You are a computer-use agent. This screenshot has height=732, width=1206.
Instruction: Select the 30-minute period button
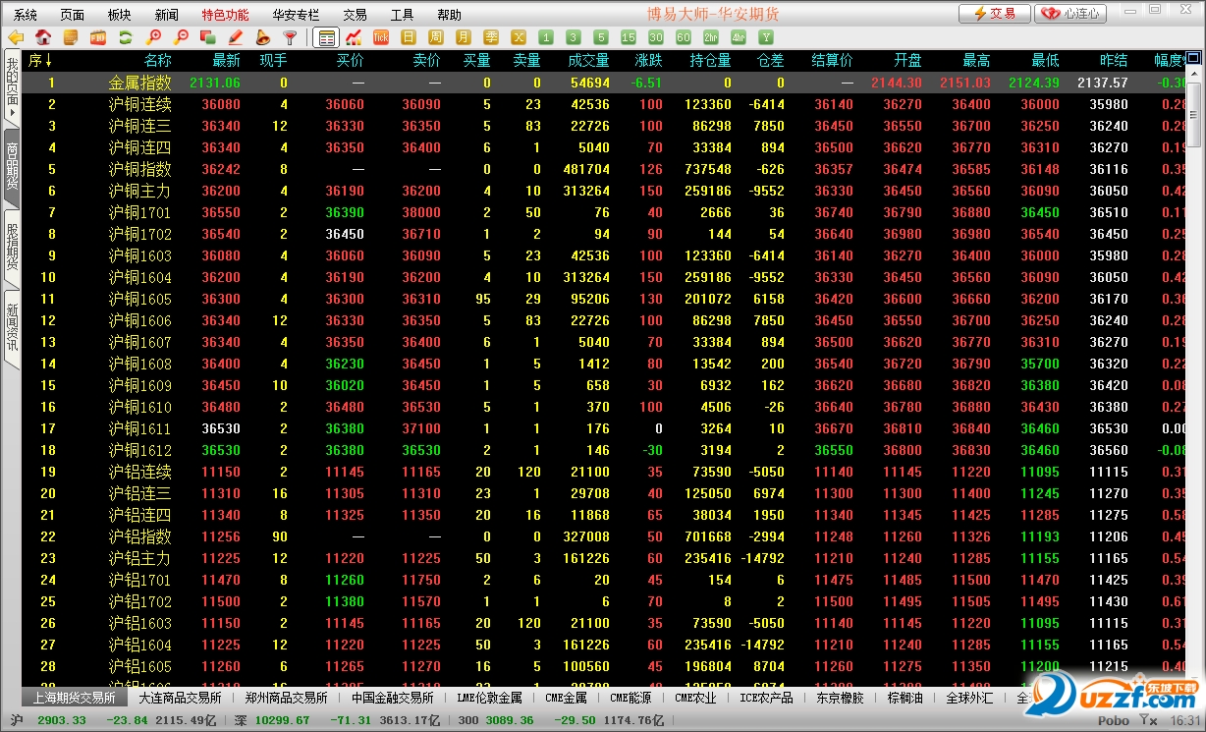click(x=656, y=38)
